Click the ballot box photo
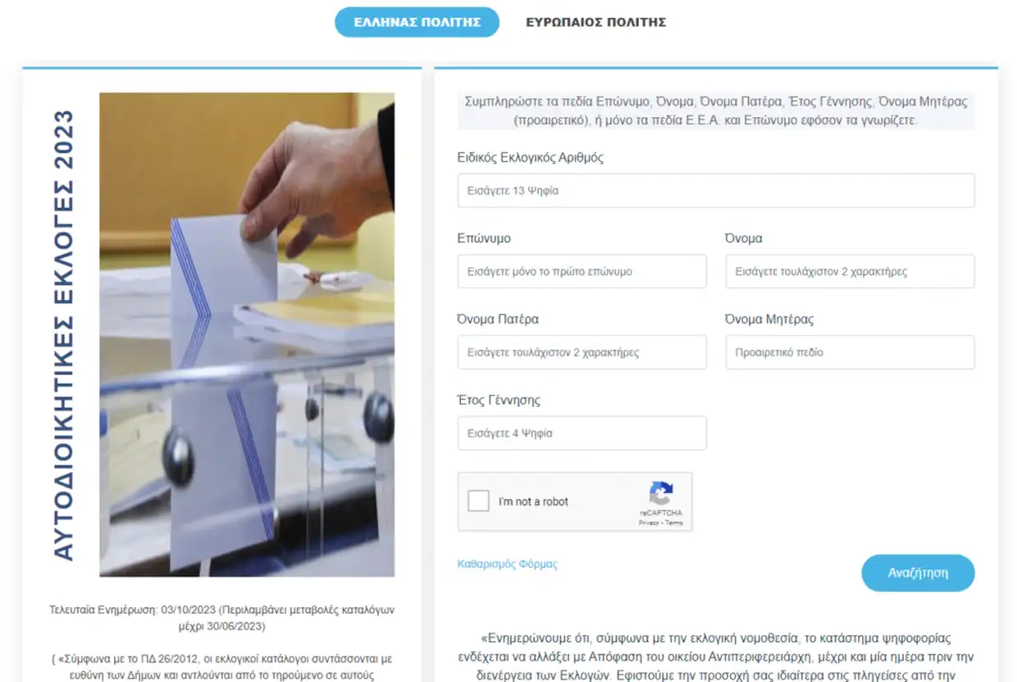1017x682 pixels. pyautogui.click(x=247, y=334)
